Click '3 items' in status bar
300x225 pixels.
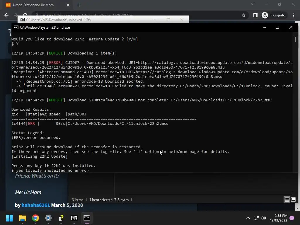point(77,200)
